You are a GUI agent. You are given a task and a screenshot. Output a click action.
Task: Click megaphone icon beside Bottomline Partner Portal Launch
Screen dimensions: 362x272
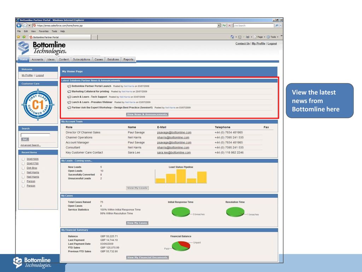tap(69, 86)
